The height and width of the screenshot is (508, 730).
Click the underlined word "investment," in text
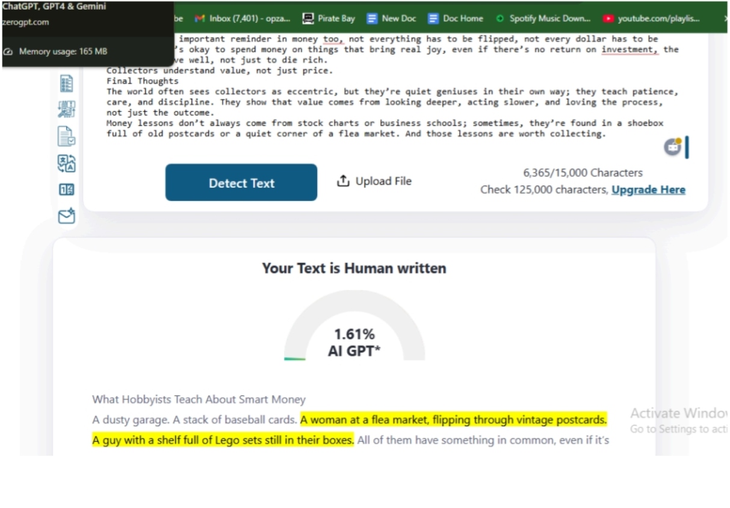pos(630,49)
